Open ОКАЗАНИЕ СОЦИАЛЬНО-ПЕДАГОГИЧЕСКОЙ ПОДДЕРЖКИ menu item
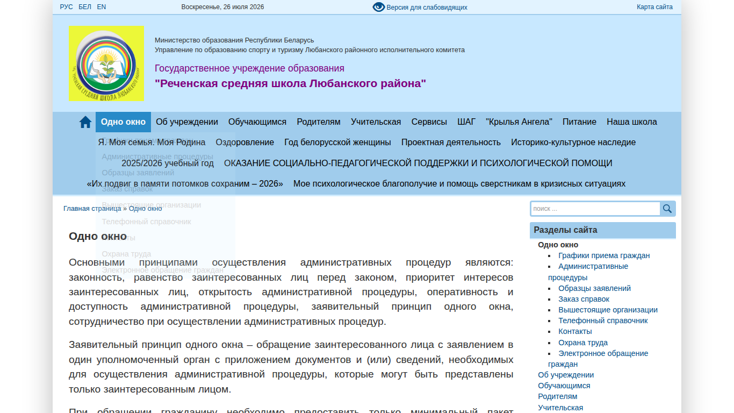 418,163
